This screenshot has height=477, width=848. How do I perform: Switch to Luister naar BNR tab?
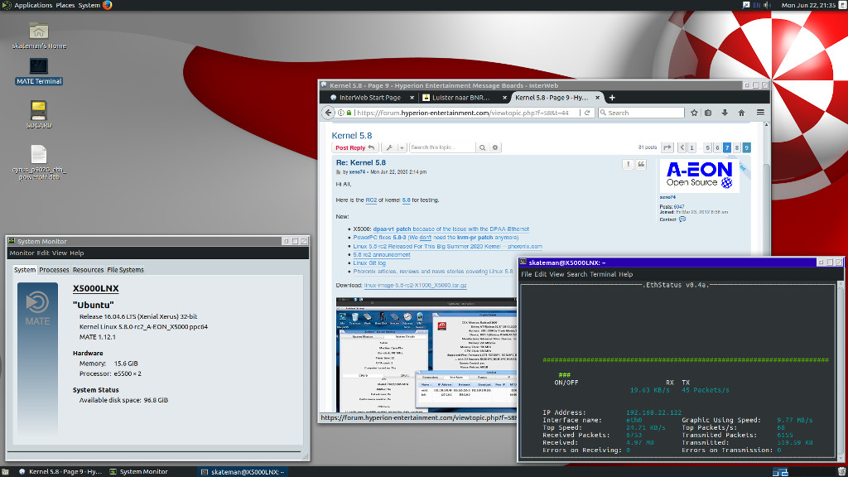pos(460,98)
